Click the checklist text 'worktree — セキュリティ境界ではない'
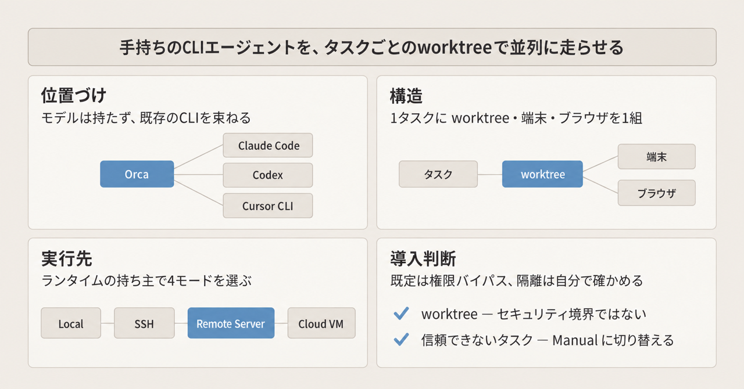Viewport: 744px width, 389px height. pyautogui.click(x=534, y=314)
